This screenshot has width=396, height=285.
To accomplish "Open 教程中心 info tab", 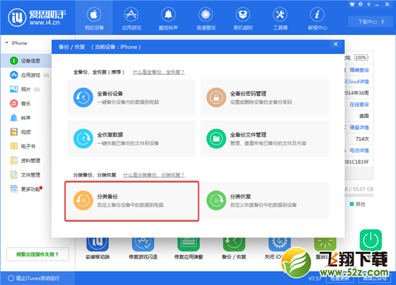I will coord(317,18).
